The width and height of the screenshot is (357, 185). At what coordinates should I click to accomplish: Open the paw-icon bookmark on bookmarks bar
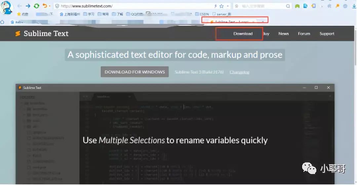click(70, 14)
